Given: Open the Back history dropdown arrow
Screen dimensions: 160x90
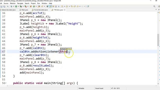Looking at the screenshot, I should coord(80,6).
